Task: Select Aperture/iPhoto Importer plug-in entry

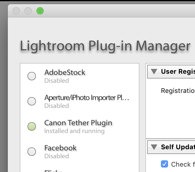Action: point(87,98)
